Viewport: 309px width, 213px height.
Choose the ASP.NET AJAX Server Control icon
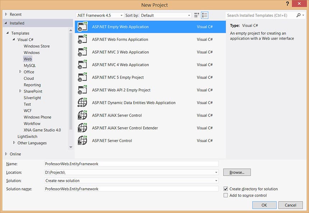tap(82, 115)
